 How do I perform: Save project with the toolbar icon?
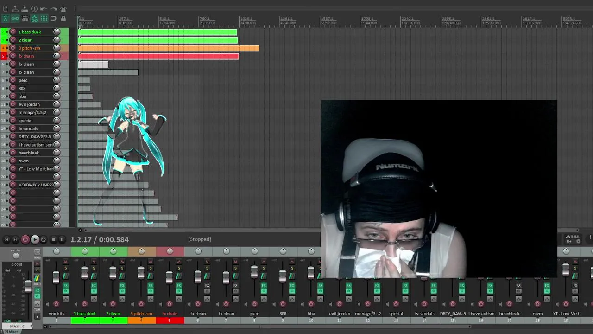pos(25,9)
